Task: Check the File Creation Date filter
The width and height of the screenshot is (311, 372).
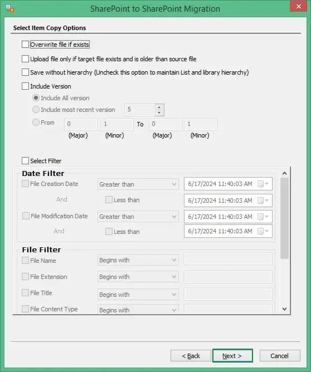Action: (25, 184)
